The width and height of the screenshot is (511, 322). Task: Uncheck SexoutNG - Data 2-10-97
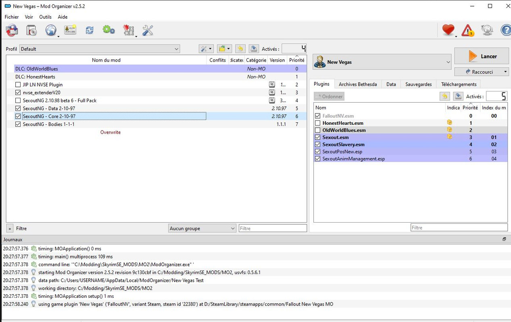(18, 108)
